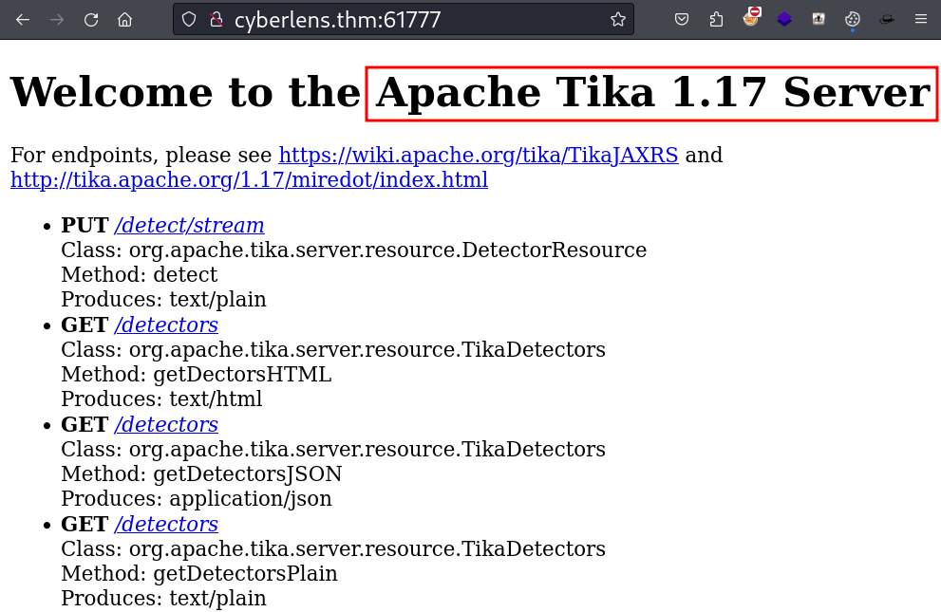Open the tika.apache.org miredot index link

(249, 179)
